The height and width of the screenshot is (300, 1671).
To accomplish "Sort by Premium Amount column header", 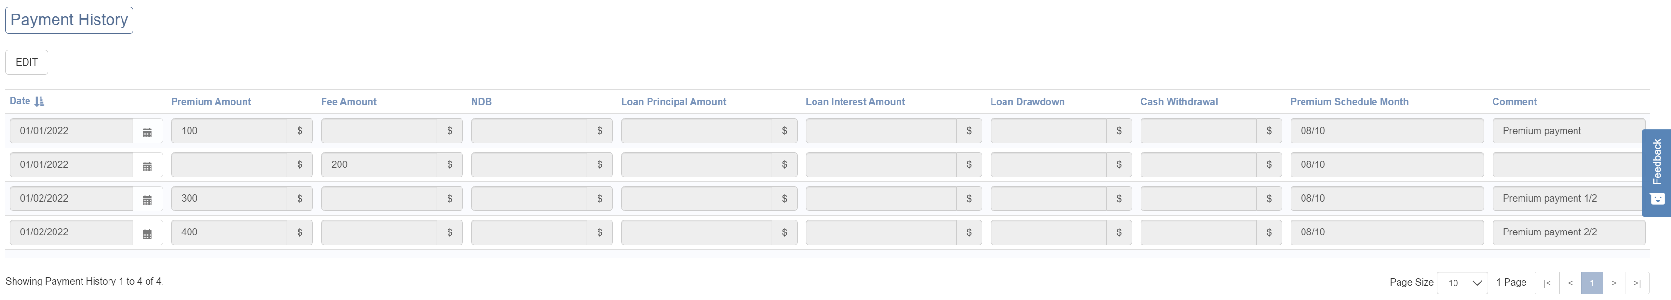I will (x=211, y=102).
